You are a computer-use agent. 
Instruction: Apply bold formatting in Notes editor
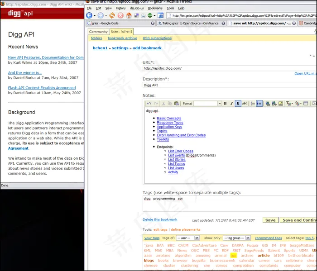point(225,104)
